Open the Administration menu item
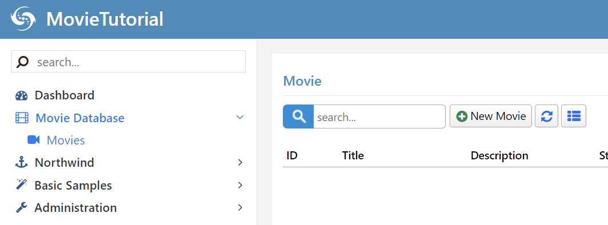The image size is (608, 225). 75,207
